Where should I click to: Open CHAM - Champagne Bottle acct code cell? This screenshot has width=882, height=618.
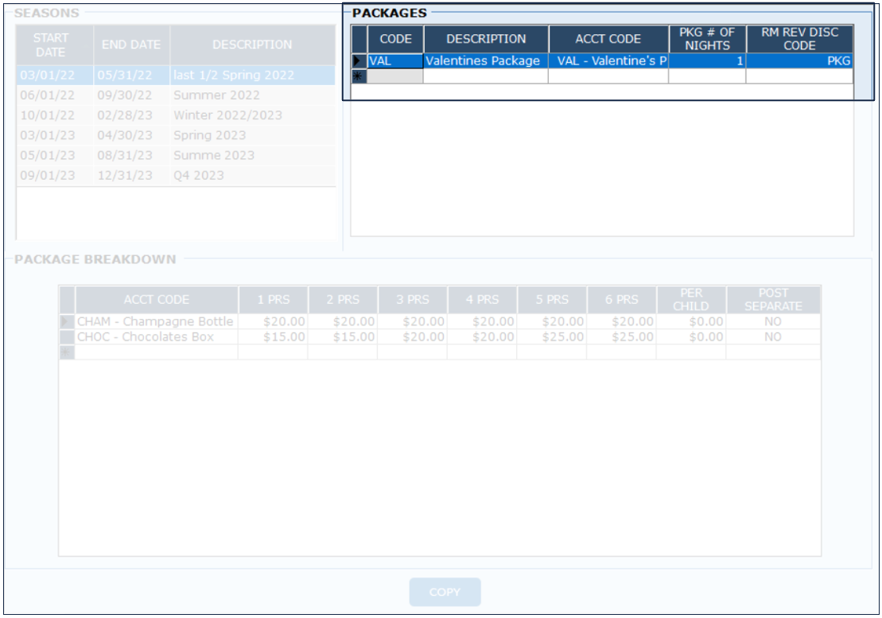pos(156,322)
